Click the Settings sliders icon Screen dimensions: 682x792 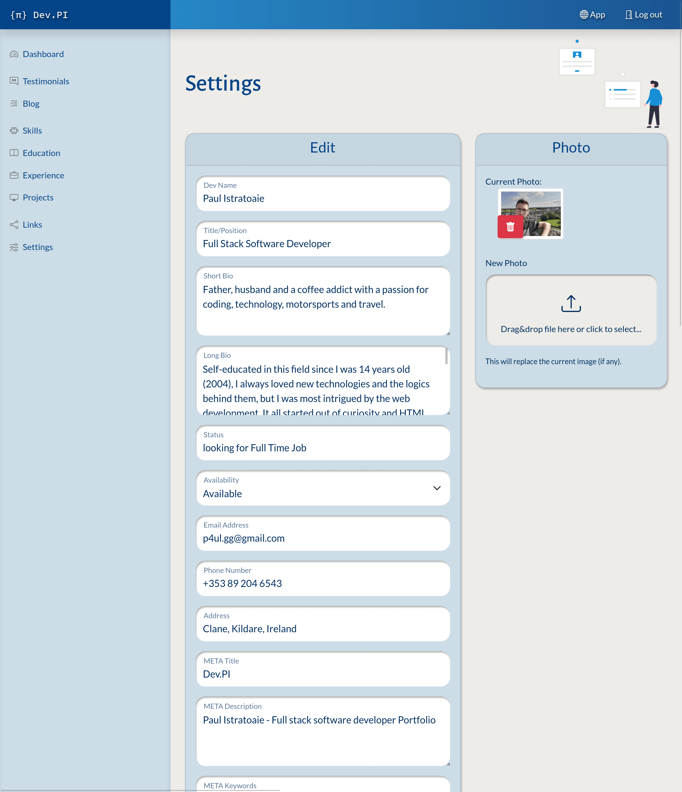(x=14, y=247)
